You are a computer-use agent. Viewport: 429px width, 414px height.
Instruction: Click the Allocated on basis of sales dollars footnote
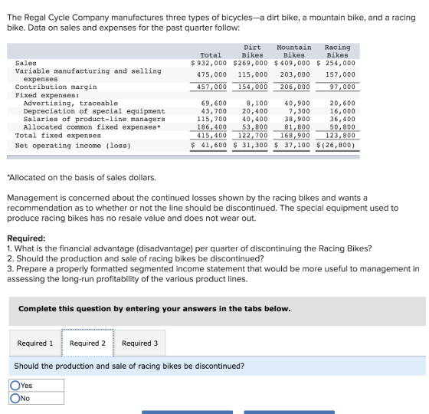(81, 178)
